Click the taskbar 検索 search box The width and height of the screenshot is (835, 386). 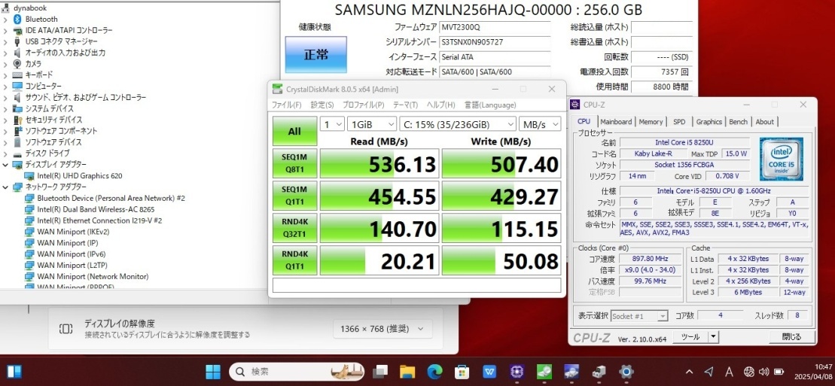297,371
